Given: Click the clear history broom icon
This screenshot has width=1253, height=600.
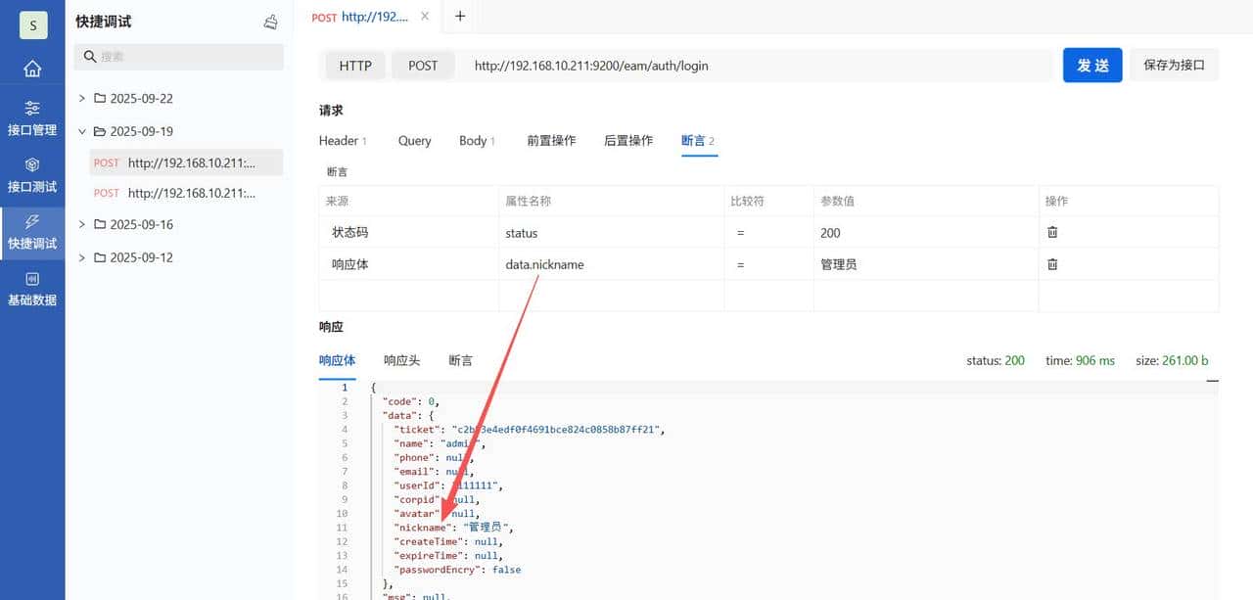Looking at the screenshot, I should [x=270, y=22].
